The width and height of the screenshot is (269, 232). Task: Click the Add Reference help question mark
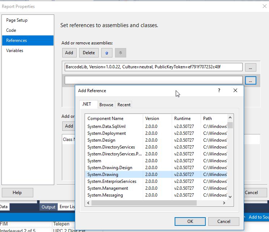[219, 91]
